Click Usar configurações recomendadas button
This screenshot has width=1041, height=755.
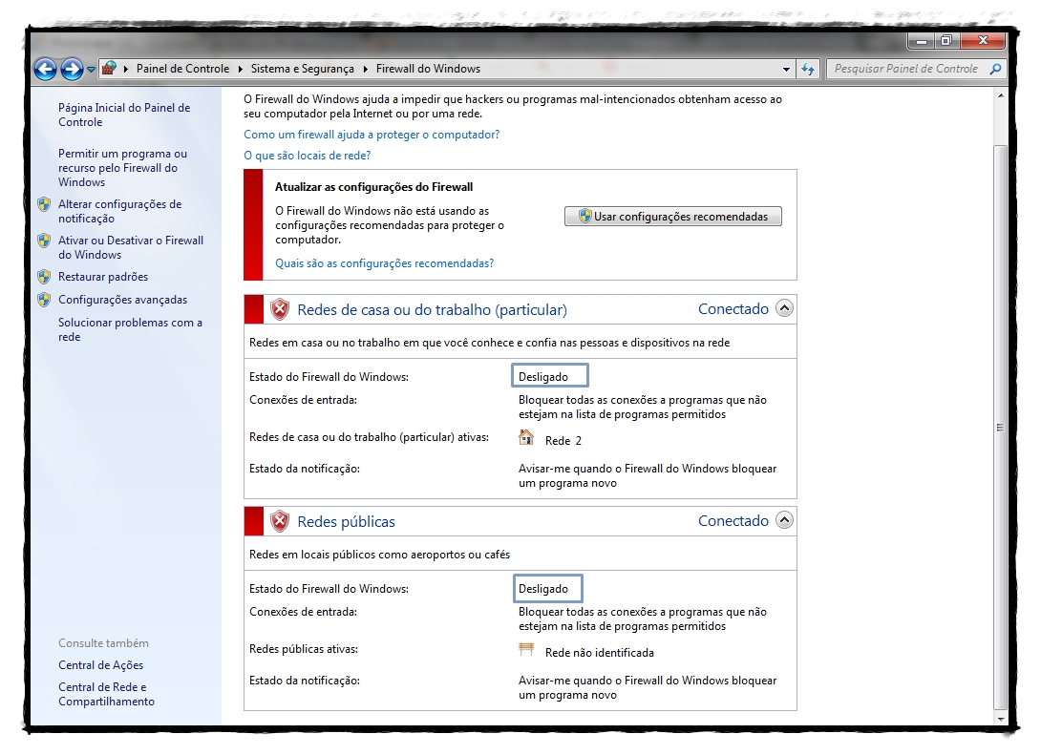672,216
